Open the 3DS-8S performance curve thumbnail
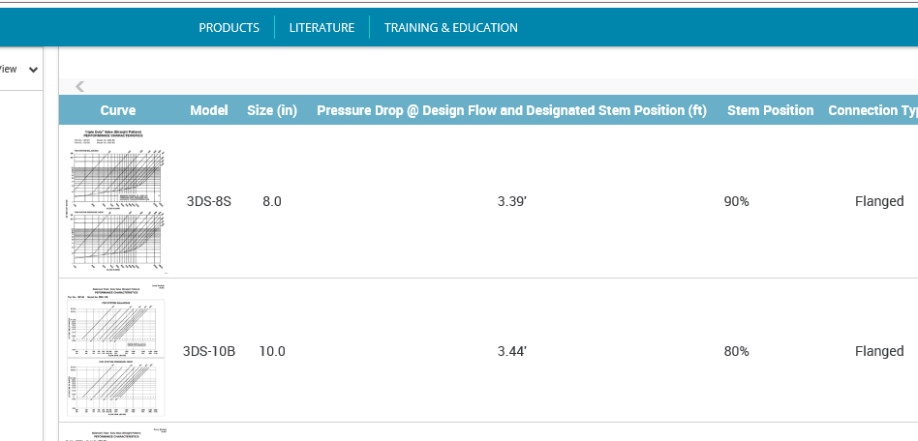 click(118, 201)
